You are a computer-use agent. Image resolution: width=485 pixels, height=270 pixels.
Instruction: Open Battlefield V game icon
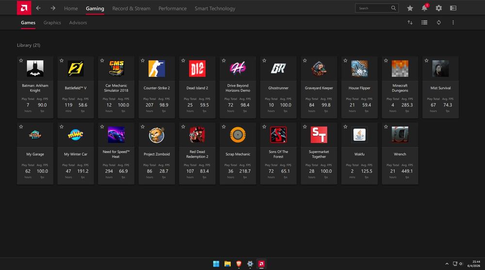(76, 68)
